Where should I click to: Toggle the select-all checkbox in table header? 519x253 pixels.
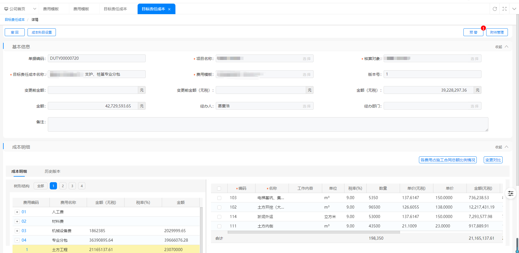click(219, 189)
